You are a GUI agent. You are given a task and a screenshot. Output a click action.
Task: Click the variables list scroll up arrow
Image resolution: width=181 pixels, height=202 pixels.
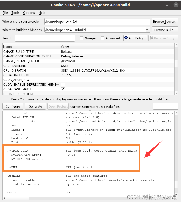point(176,45)
